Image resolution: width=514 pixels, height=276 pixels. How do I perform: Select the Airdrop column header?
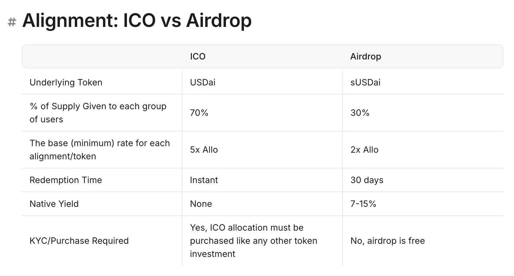pos(365,57)
